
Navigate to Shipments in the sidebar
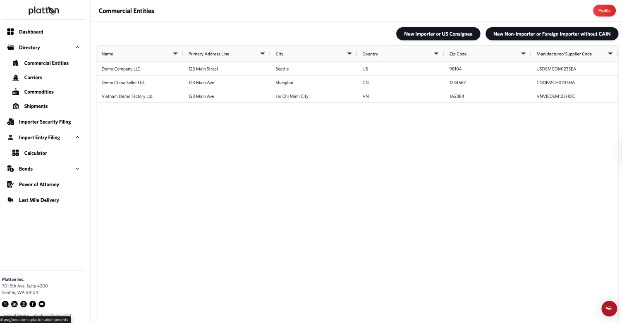tap(36, 106)
